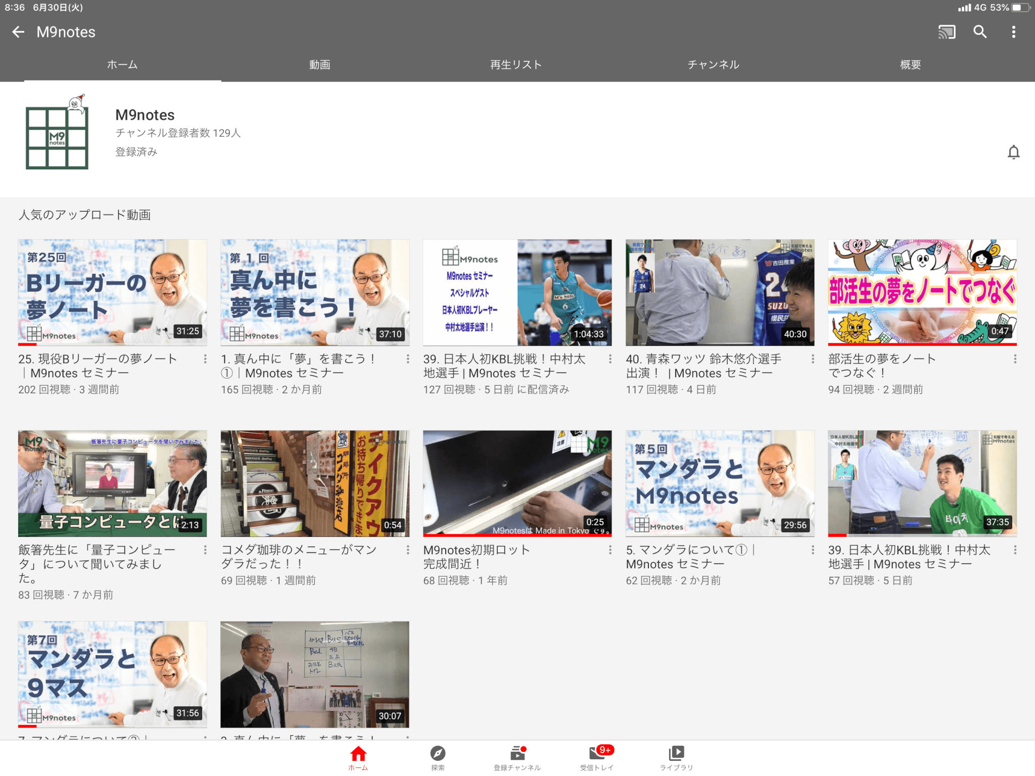
Task: Play the 第7回 マンダラと9マス thumbnail
Action: coord(112,674)
